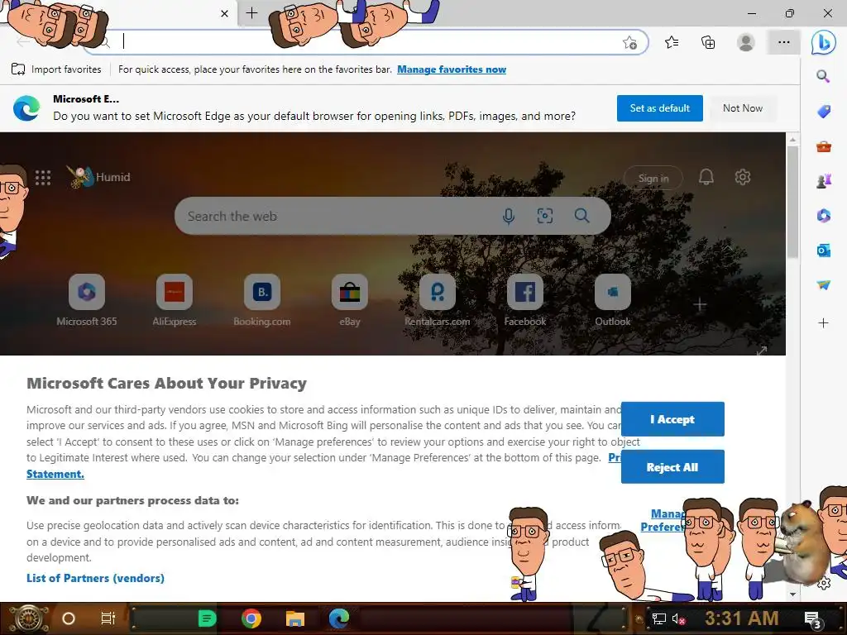Open the sidebar Search icon

[823, 77]
